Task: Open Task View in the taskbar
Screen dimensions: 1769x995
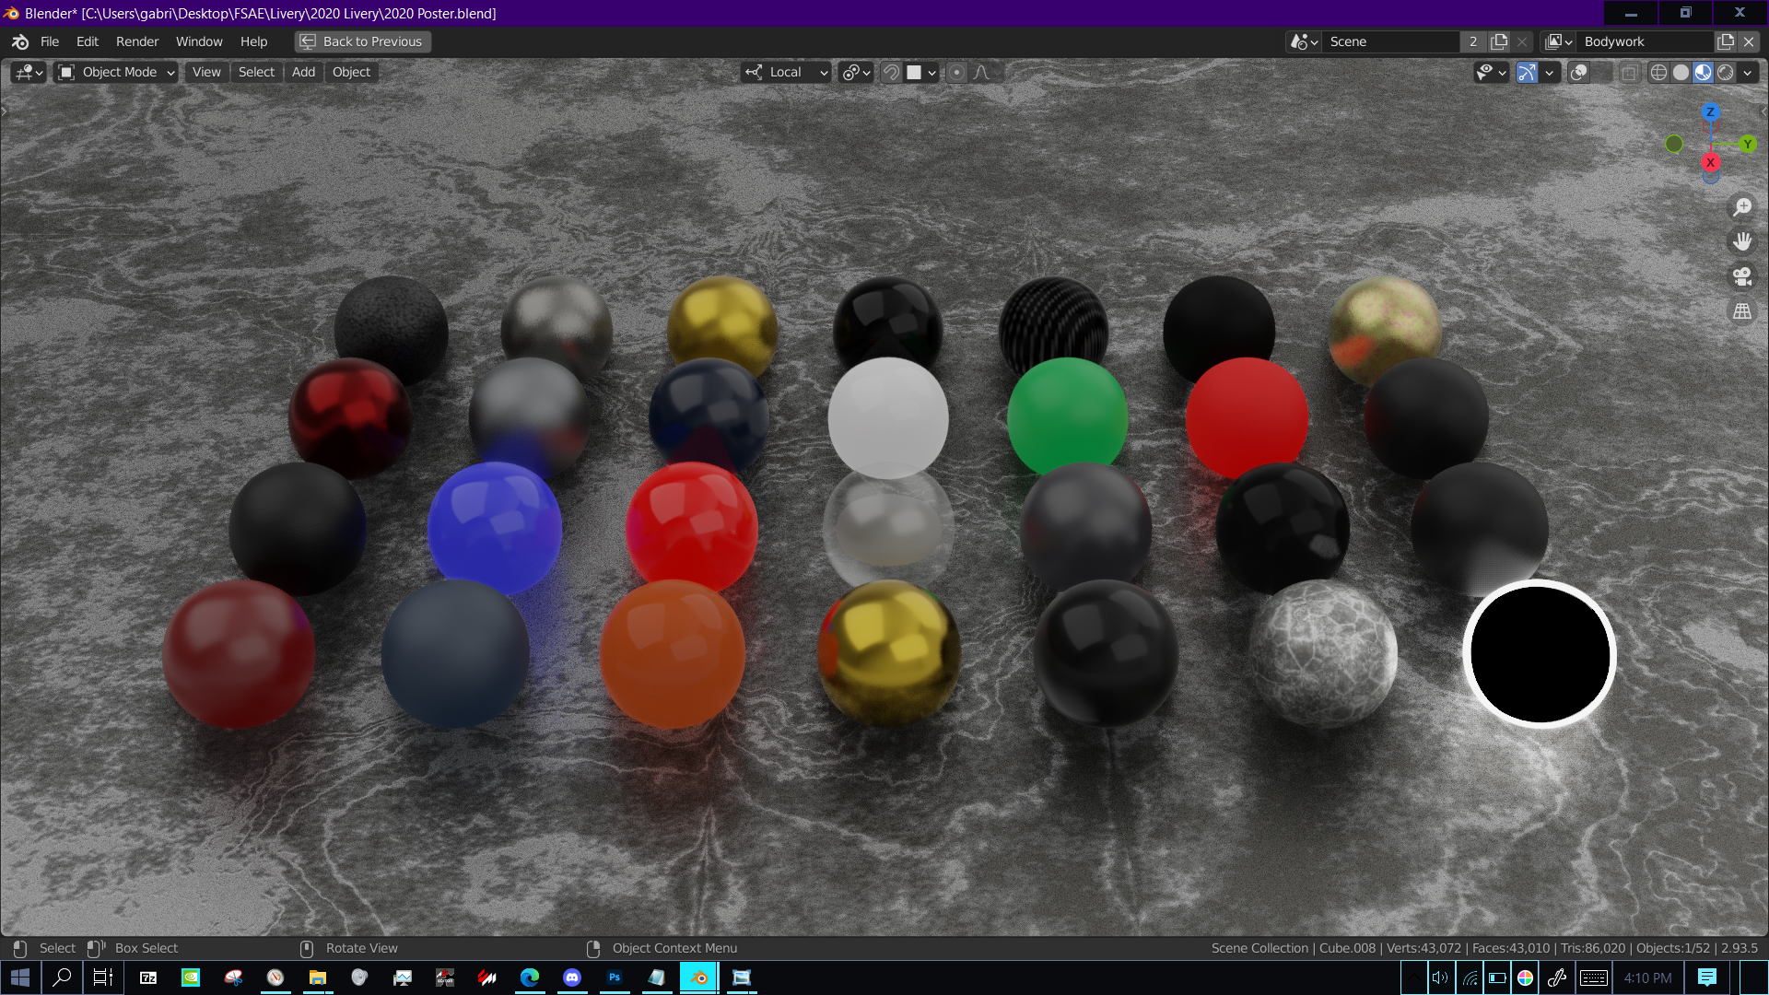Action: coord(103,977)
